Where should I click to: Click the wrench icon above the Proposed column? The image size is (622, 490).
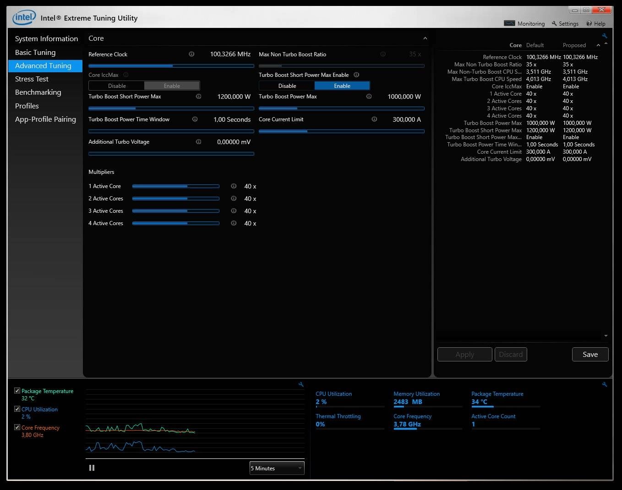point(605,36)
